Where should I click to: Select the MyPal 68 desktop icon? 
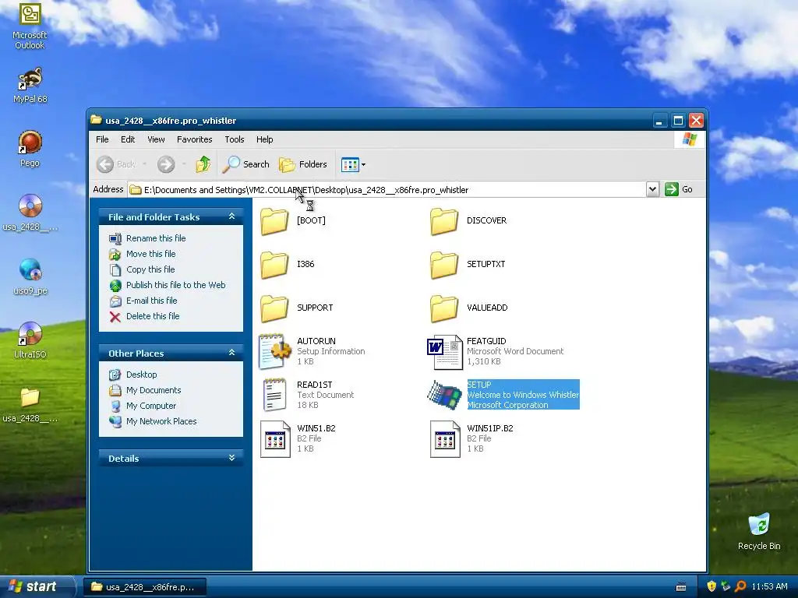point(30,79)
